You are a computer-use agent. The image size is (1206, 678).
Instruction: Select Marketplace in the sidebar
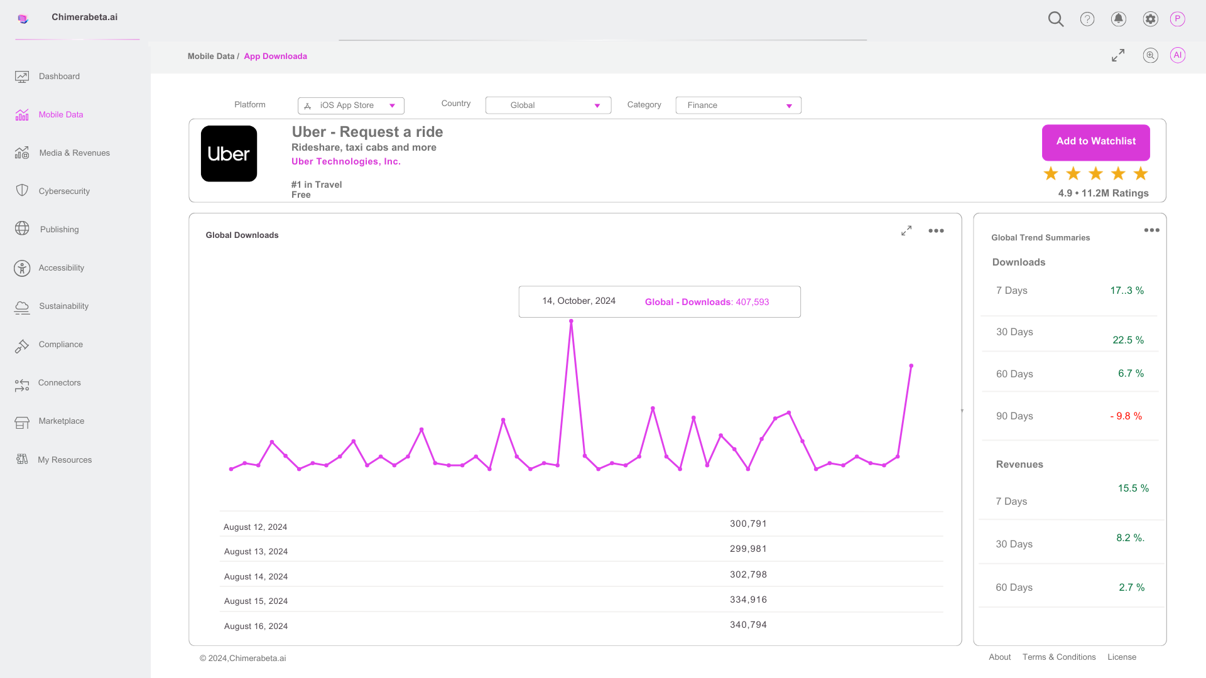click(x=61, y=421)
